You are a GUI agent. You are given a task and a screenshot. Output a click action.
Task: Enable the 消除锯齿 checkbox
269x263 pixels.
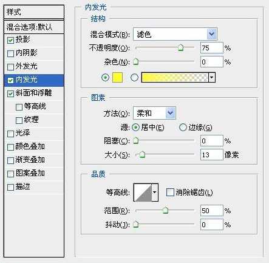[x=170, y=193]
